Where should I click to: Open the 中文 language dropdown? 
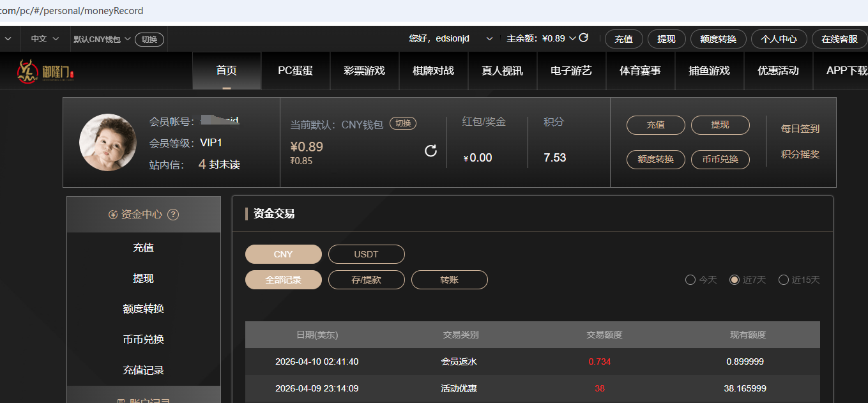[x=45, y=39]
